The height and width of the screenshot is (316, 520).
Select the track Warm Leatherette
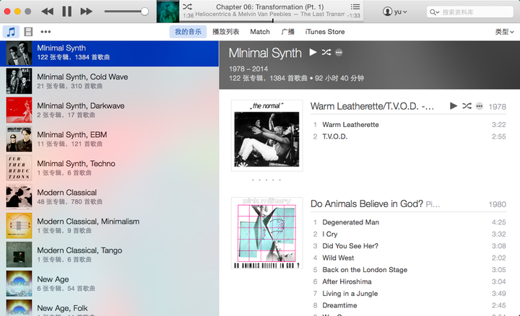350,125
